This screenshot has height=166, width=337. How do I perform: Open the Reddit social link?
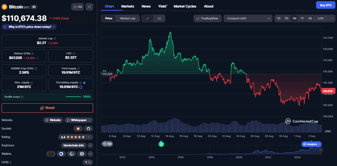78,129
